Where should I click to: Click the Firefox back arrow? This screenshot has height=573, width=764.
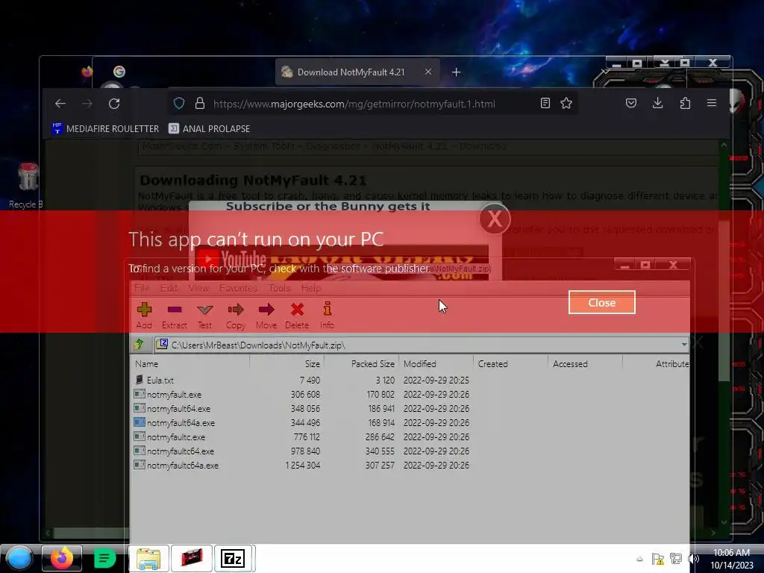[x=60, y=103]
